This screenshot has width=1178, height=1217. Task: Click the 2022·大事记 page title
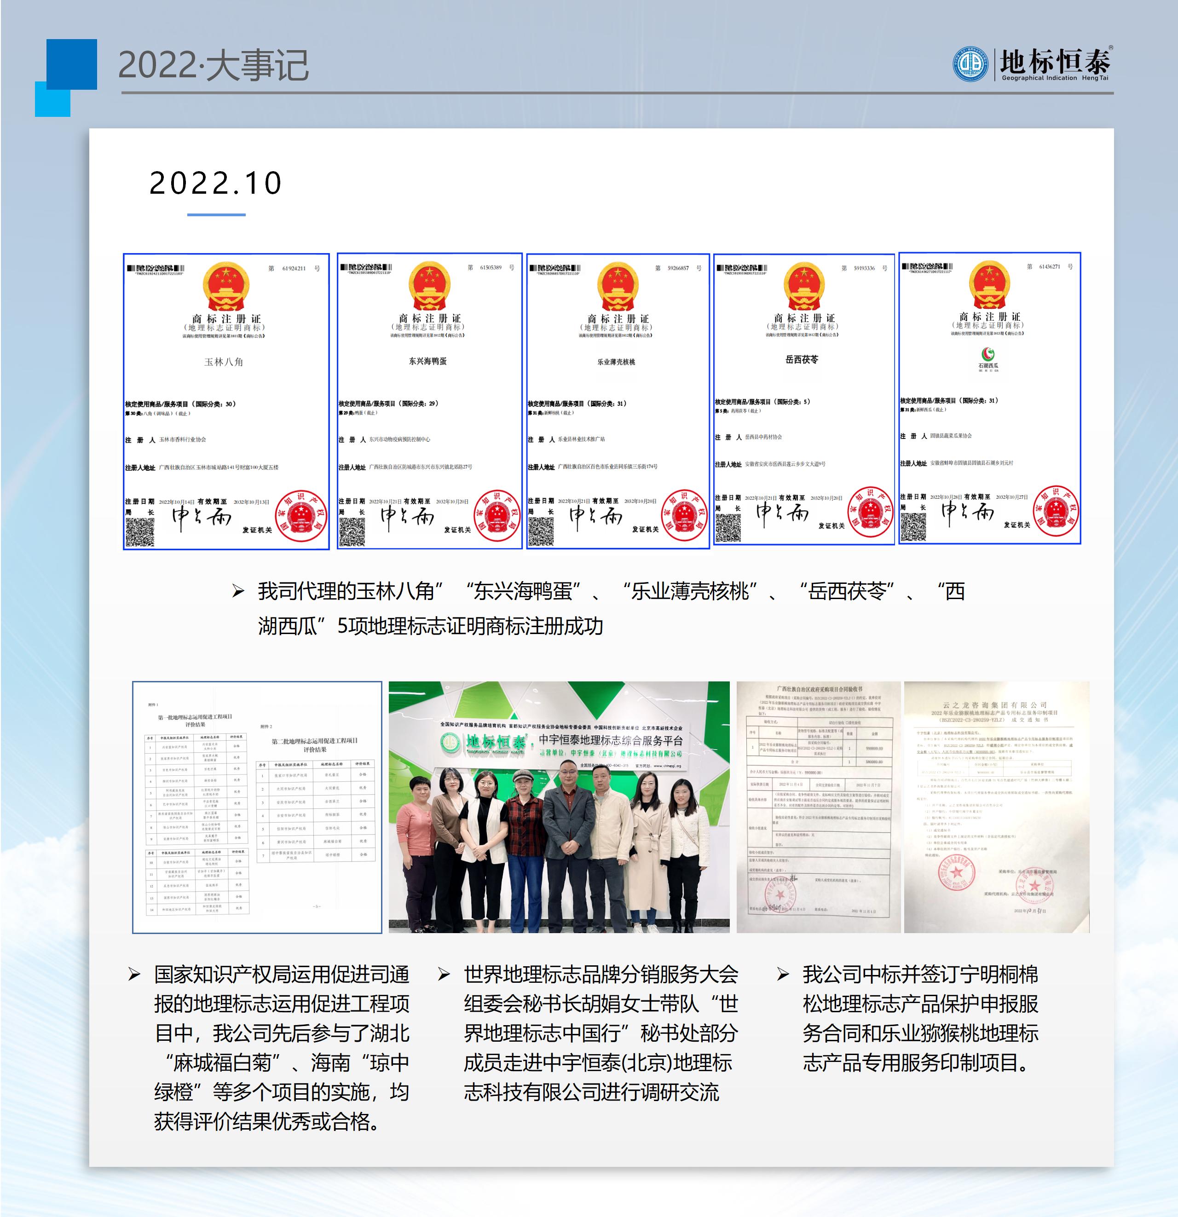click(x=213, y=64)
